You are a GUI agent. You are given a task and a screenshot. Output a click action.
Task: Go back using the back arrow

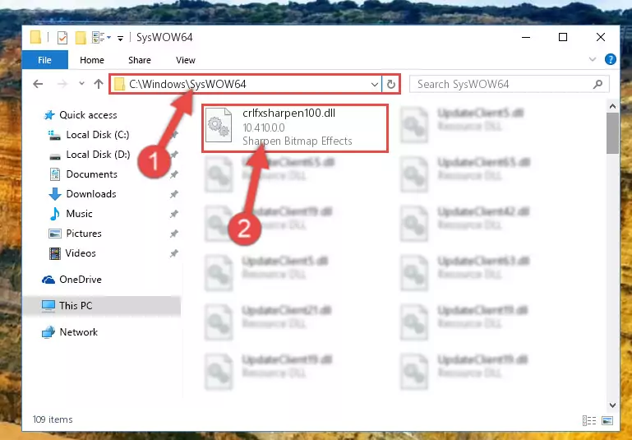(38, 84)
